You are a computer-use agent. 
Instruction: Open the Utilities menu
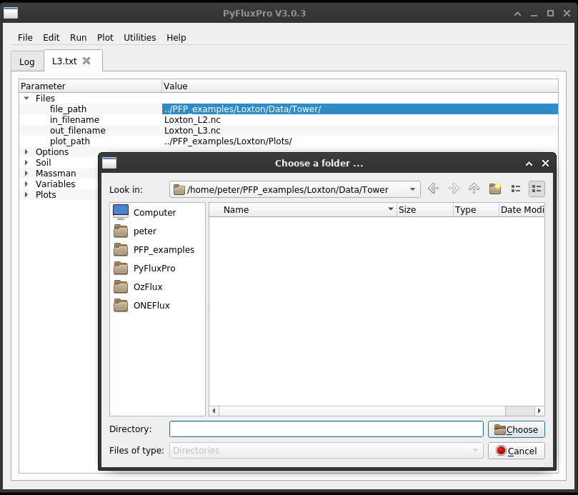[x=140, y=38]
